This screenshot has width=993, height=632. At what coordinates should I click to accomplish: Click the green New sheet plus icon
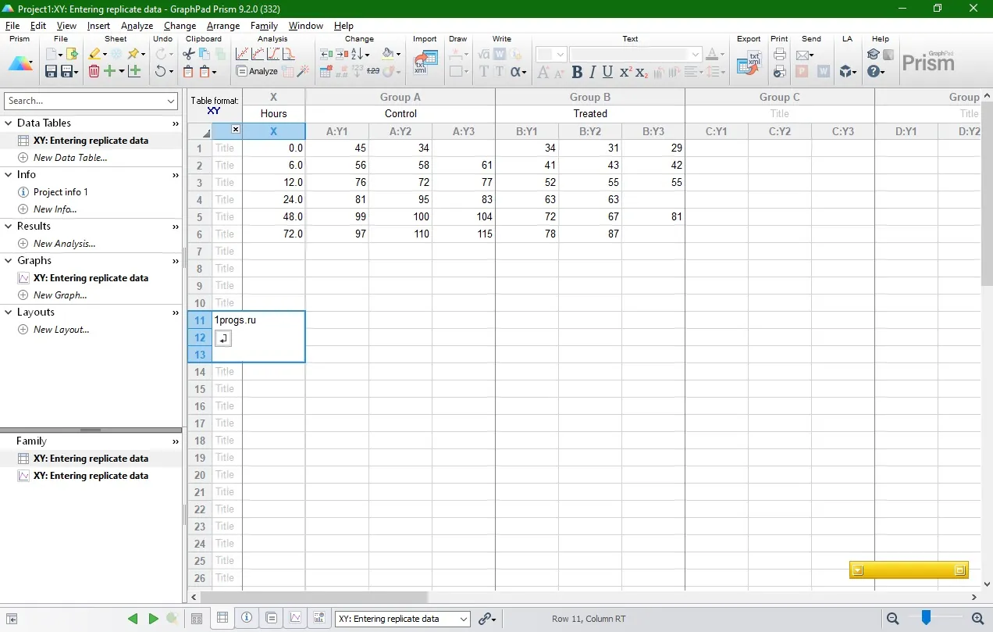(x=109, y=71)
